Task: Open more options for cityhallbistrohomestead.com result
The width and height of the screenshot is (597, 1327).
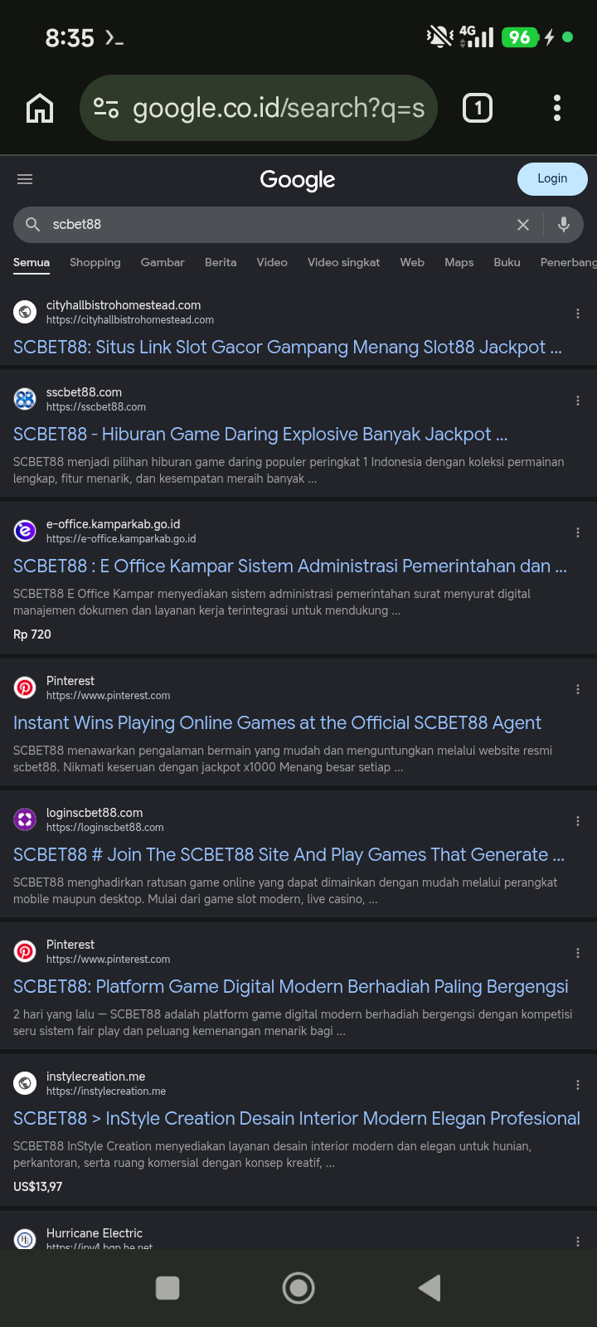Action: [578, 314]
